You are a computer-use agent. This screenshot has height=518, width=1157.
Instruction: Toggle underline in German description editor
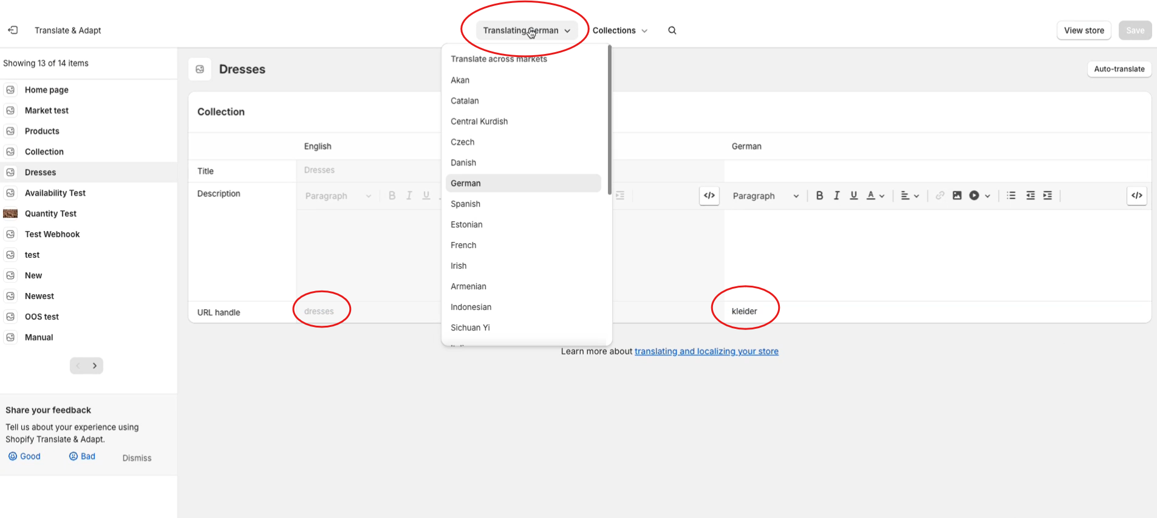tap(853, 195)
